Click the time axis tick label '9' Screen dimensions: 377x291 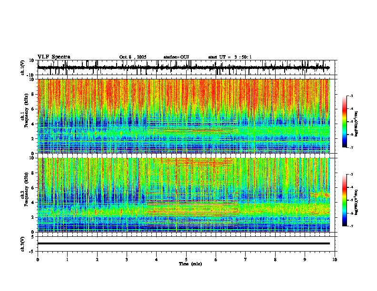[305, 260]
